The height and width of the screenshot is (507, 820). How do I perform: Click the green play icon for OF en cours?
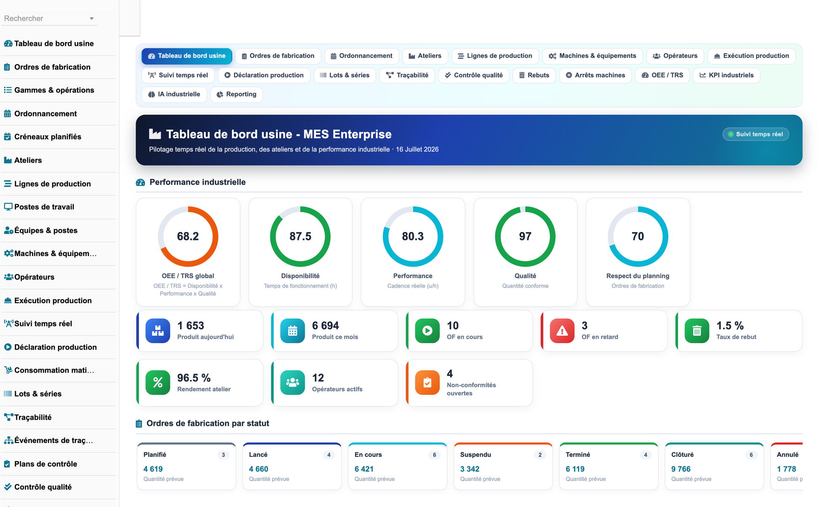pos(427,331)
